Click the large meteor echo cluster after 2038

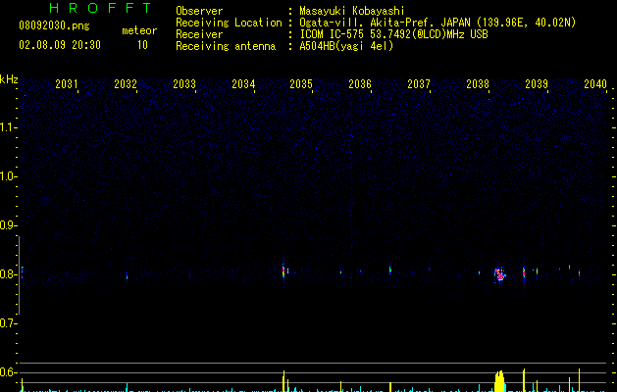click(499, 274)
